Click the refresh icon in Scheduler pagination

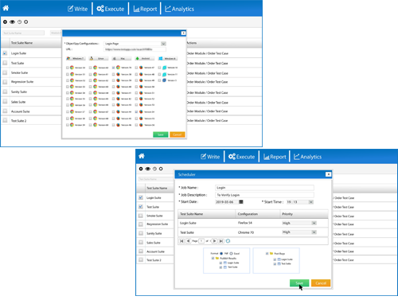(x=228, y=241)
